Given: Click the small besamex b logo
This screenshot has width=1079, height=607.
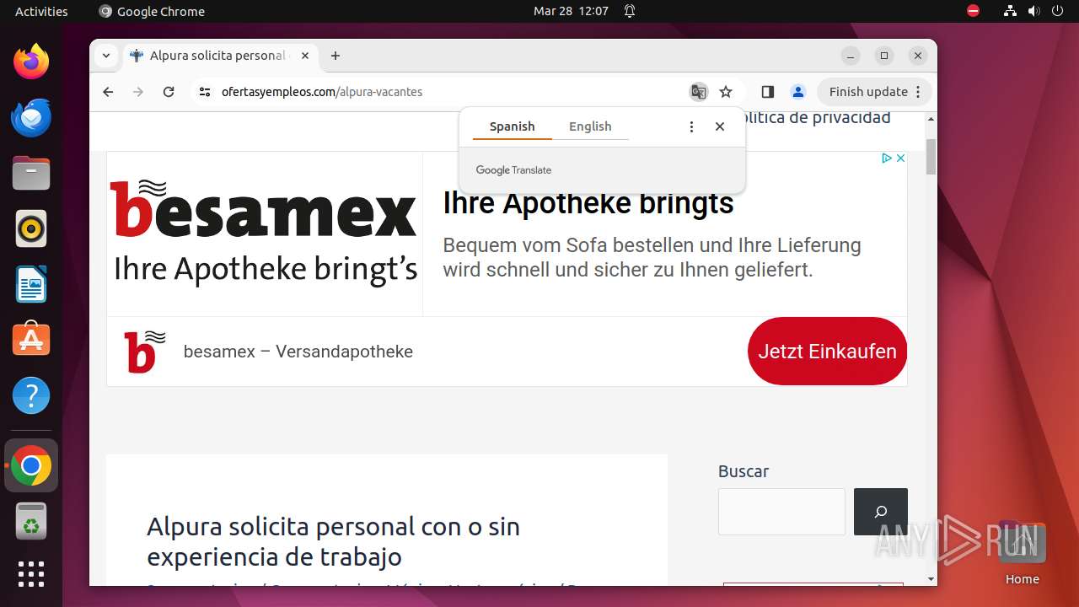Looking at the screenshot, I should click(x=145, y=352).
